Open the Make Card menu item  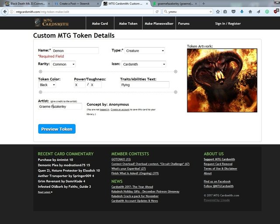(100, 23)
